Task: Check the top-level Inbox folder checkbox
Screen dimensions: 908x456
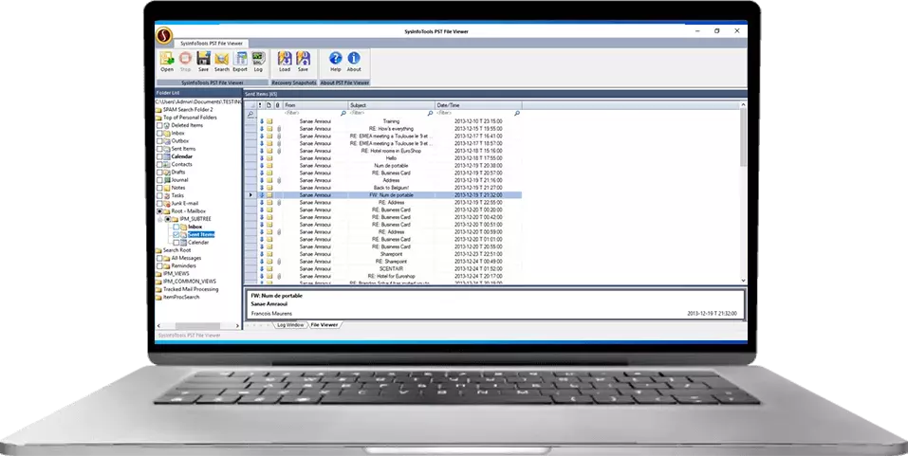Action: (159, 133)
